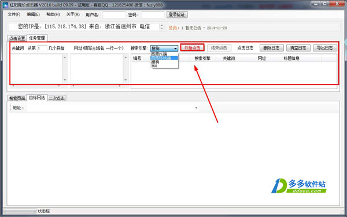Image resolution: width=347 pixels, height=217 pixels.
Task: Click the 开始点击 button
Action: point(192,47)
